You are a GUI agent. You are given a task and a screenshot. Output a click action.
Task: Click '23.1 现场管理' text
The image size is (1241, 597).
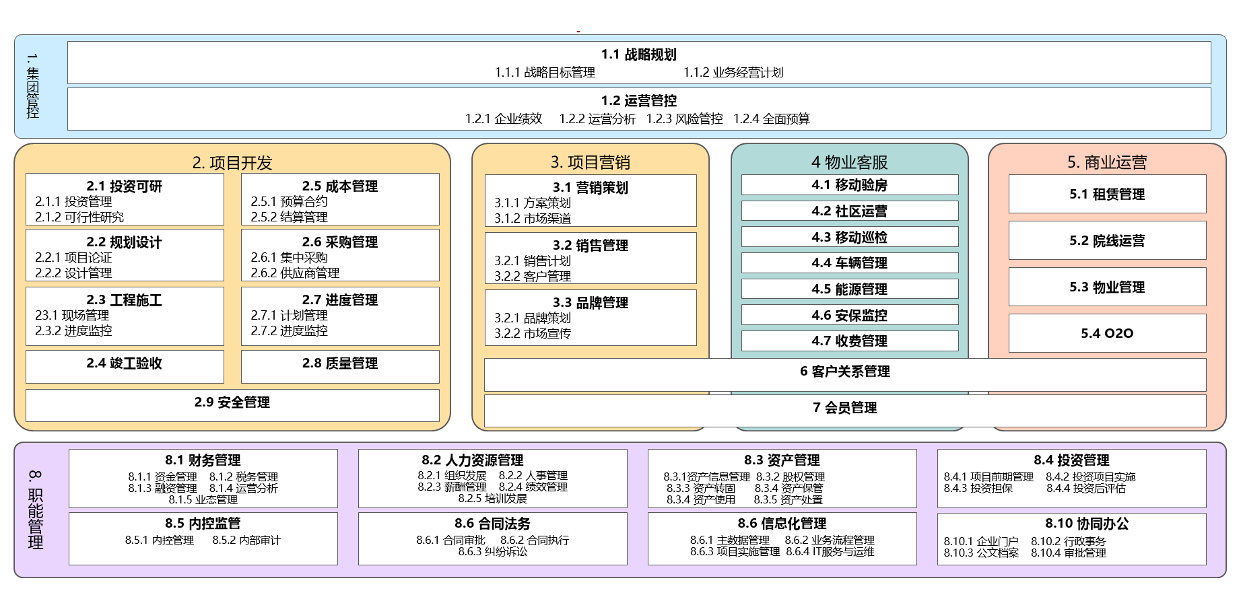coord(72,316)
